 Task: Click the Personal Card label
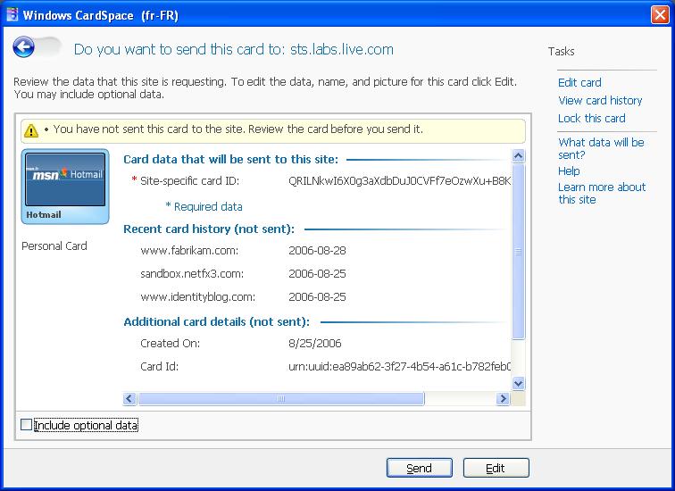pos(54,246)
